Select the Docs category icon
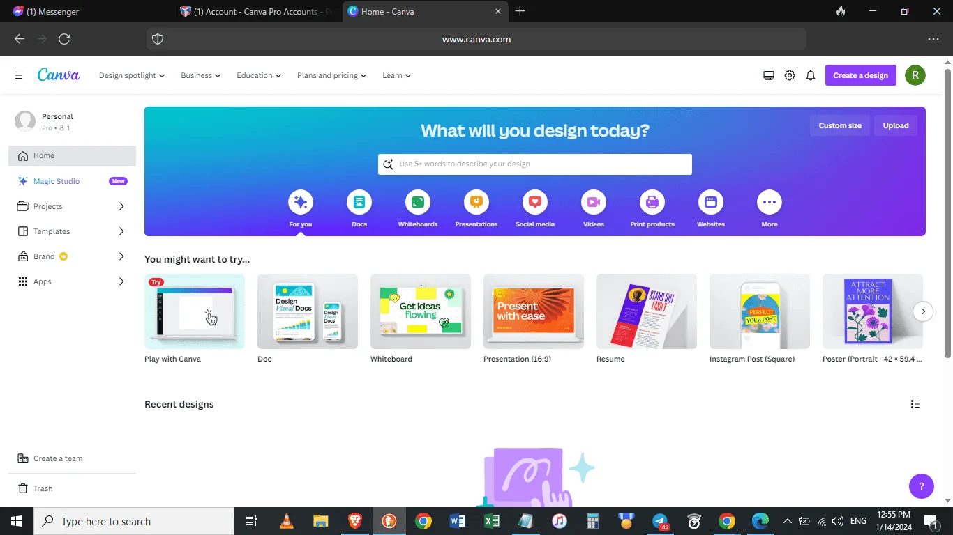953x535 pixels. click(359, 202)
